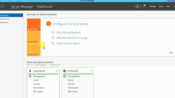Image resolution: width=175 pixels, height=98 pixels.
Task: Select Dashboard in the left navigation
Action: coord(11,15)
